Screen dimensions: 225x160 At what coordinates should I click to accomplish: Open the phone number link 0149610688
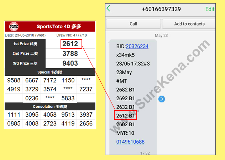[x=130, y=142]
